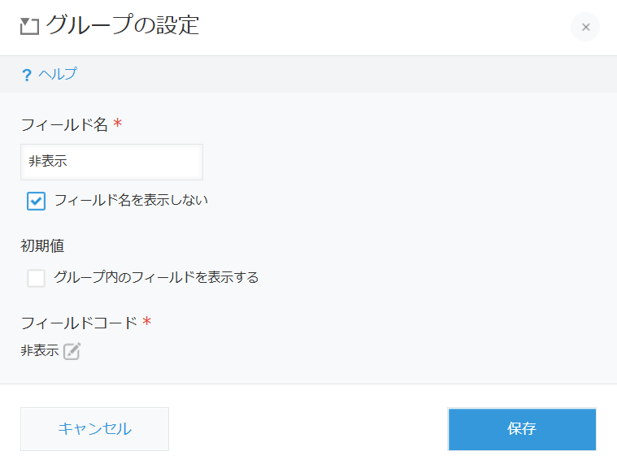Image resolution: width=617 pixels, height=473 pixels.
Task: Click the フィールド名を表示しない label text
Action: (x=131, y=199)
